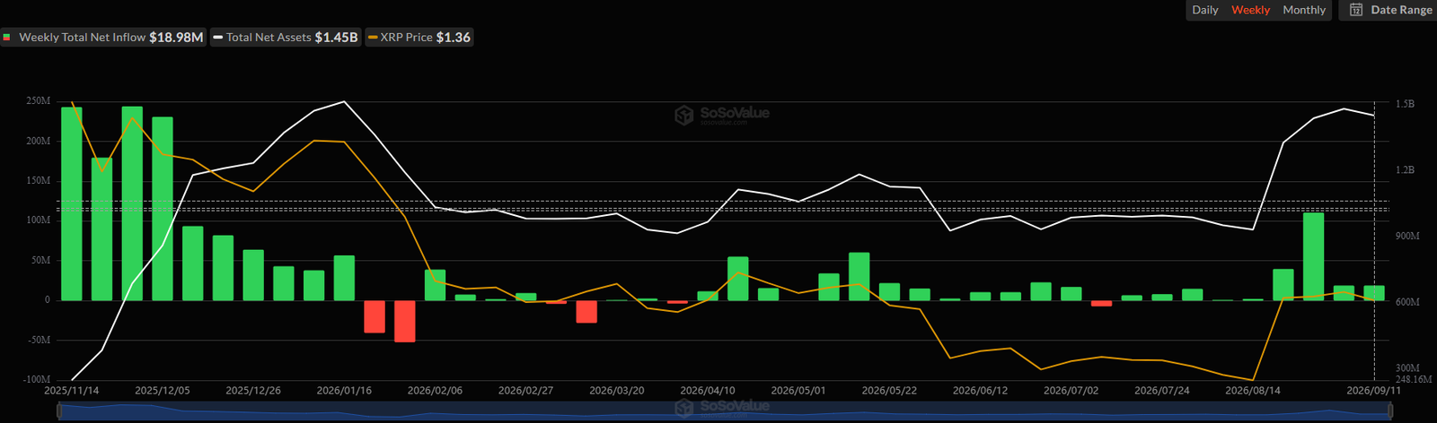Click the 50M left axis label
The image size is (1437, 423).
40,261
